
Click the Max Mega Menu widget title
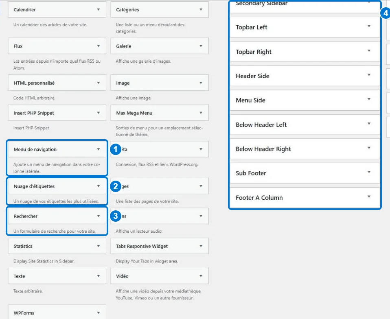tap(134, 113)
